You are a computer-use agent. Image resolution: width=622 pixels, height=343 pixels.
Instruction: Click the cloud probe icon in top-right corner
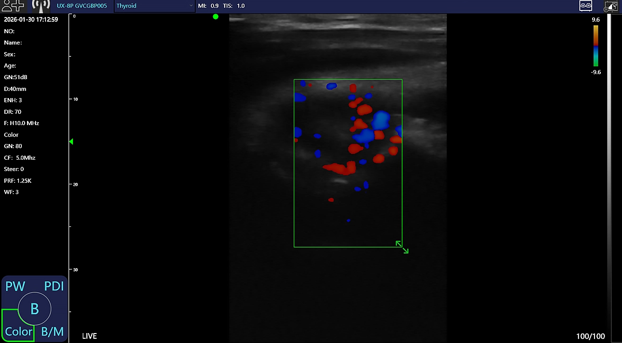tap(611, 6)
